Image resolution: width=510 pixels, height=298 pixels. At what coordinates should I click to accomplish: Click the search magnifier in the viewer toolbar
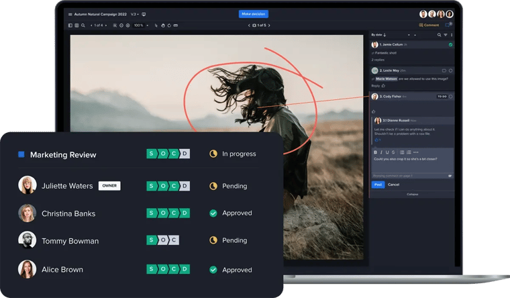[x=83, y=26]
